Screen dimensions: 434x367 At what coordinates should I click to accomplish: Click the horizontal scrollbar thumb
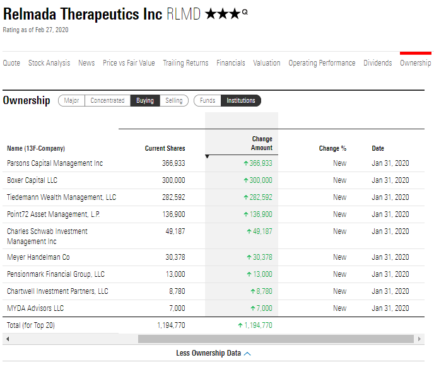(x=276, y=339)
